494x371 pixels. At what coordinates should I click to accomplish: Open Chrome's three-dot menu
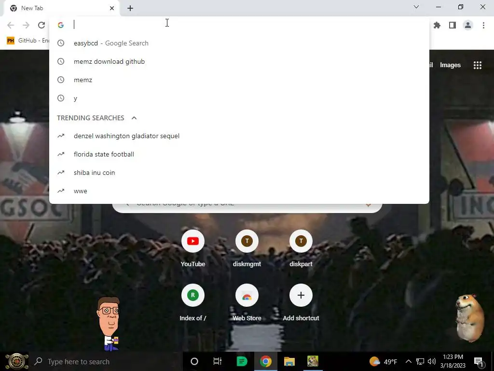point(483,25)
